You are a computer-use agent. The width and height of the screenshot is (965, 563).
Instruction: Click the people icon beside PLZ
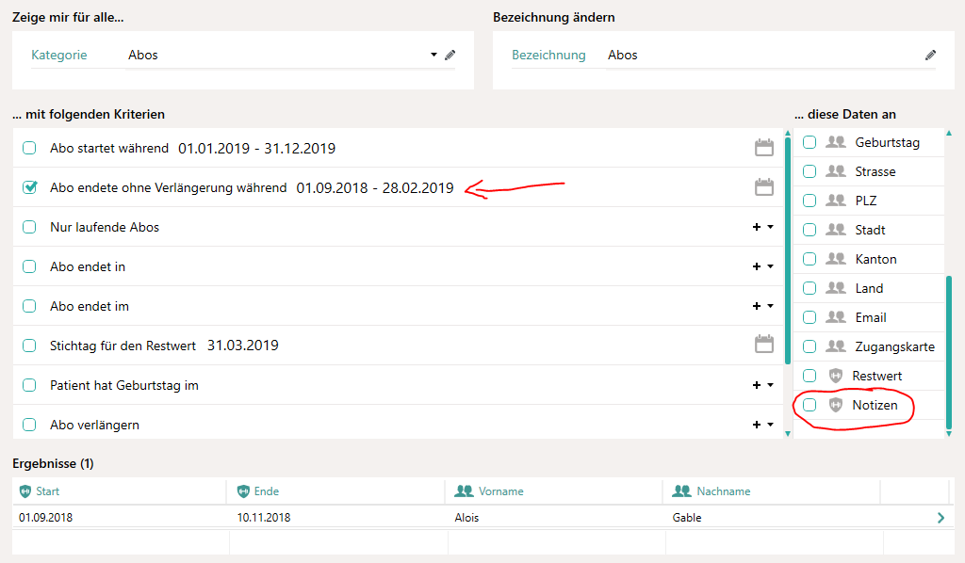835,201
